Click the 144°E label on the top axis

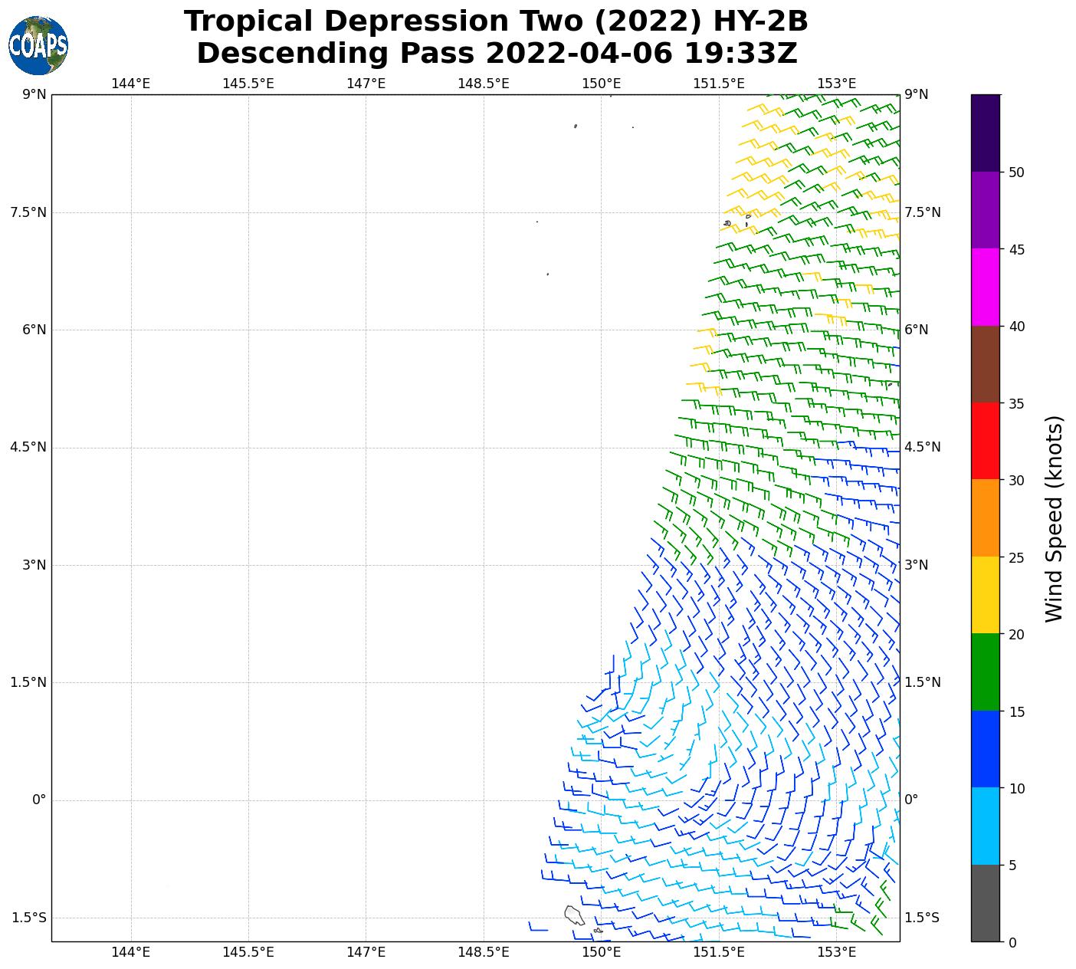click(131, 83)
